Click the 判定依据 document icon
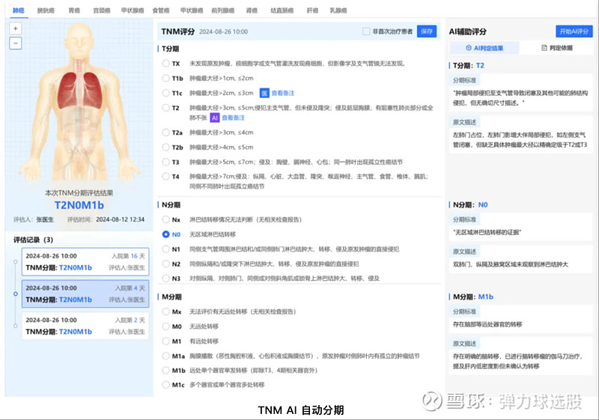The width and height of the screenshot is (599, 420). point(544,48)
